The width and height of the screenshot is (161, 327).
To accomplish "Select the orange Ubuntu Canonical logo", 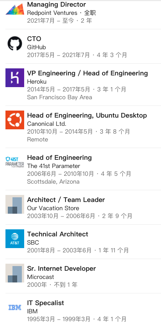I will click(x=15, y=120).
